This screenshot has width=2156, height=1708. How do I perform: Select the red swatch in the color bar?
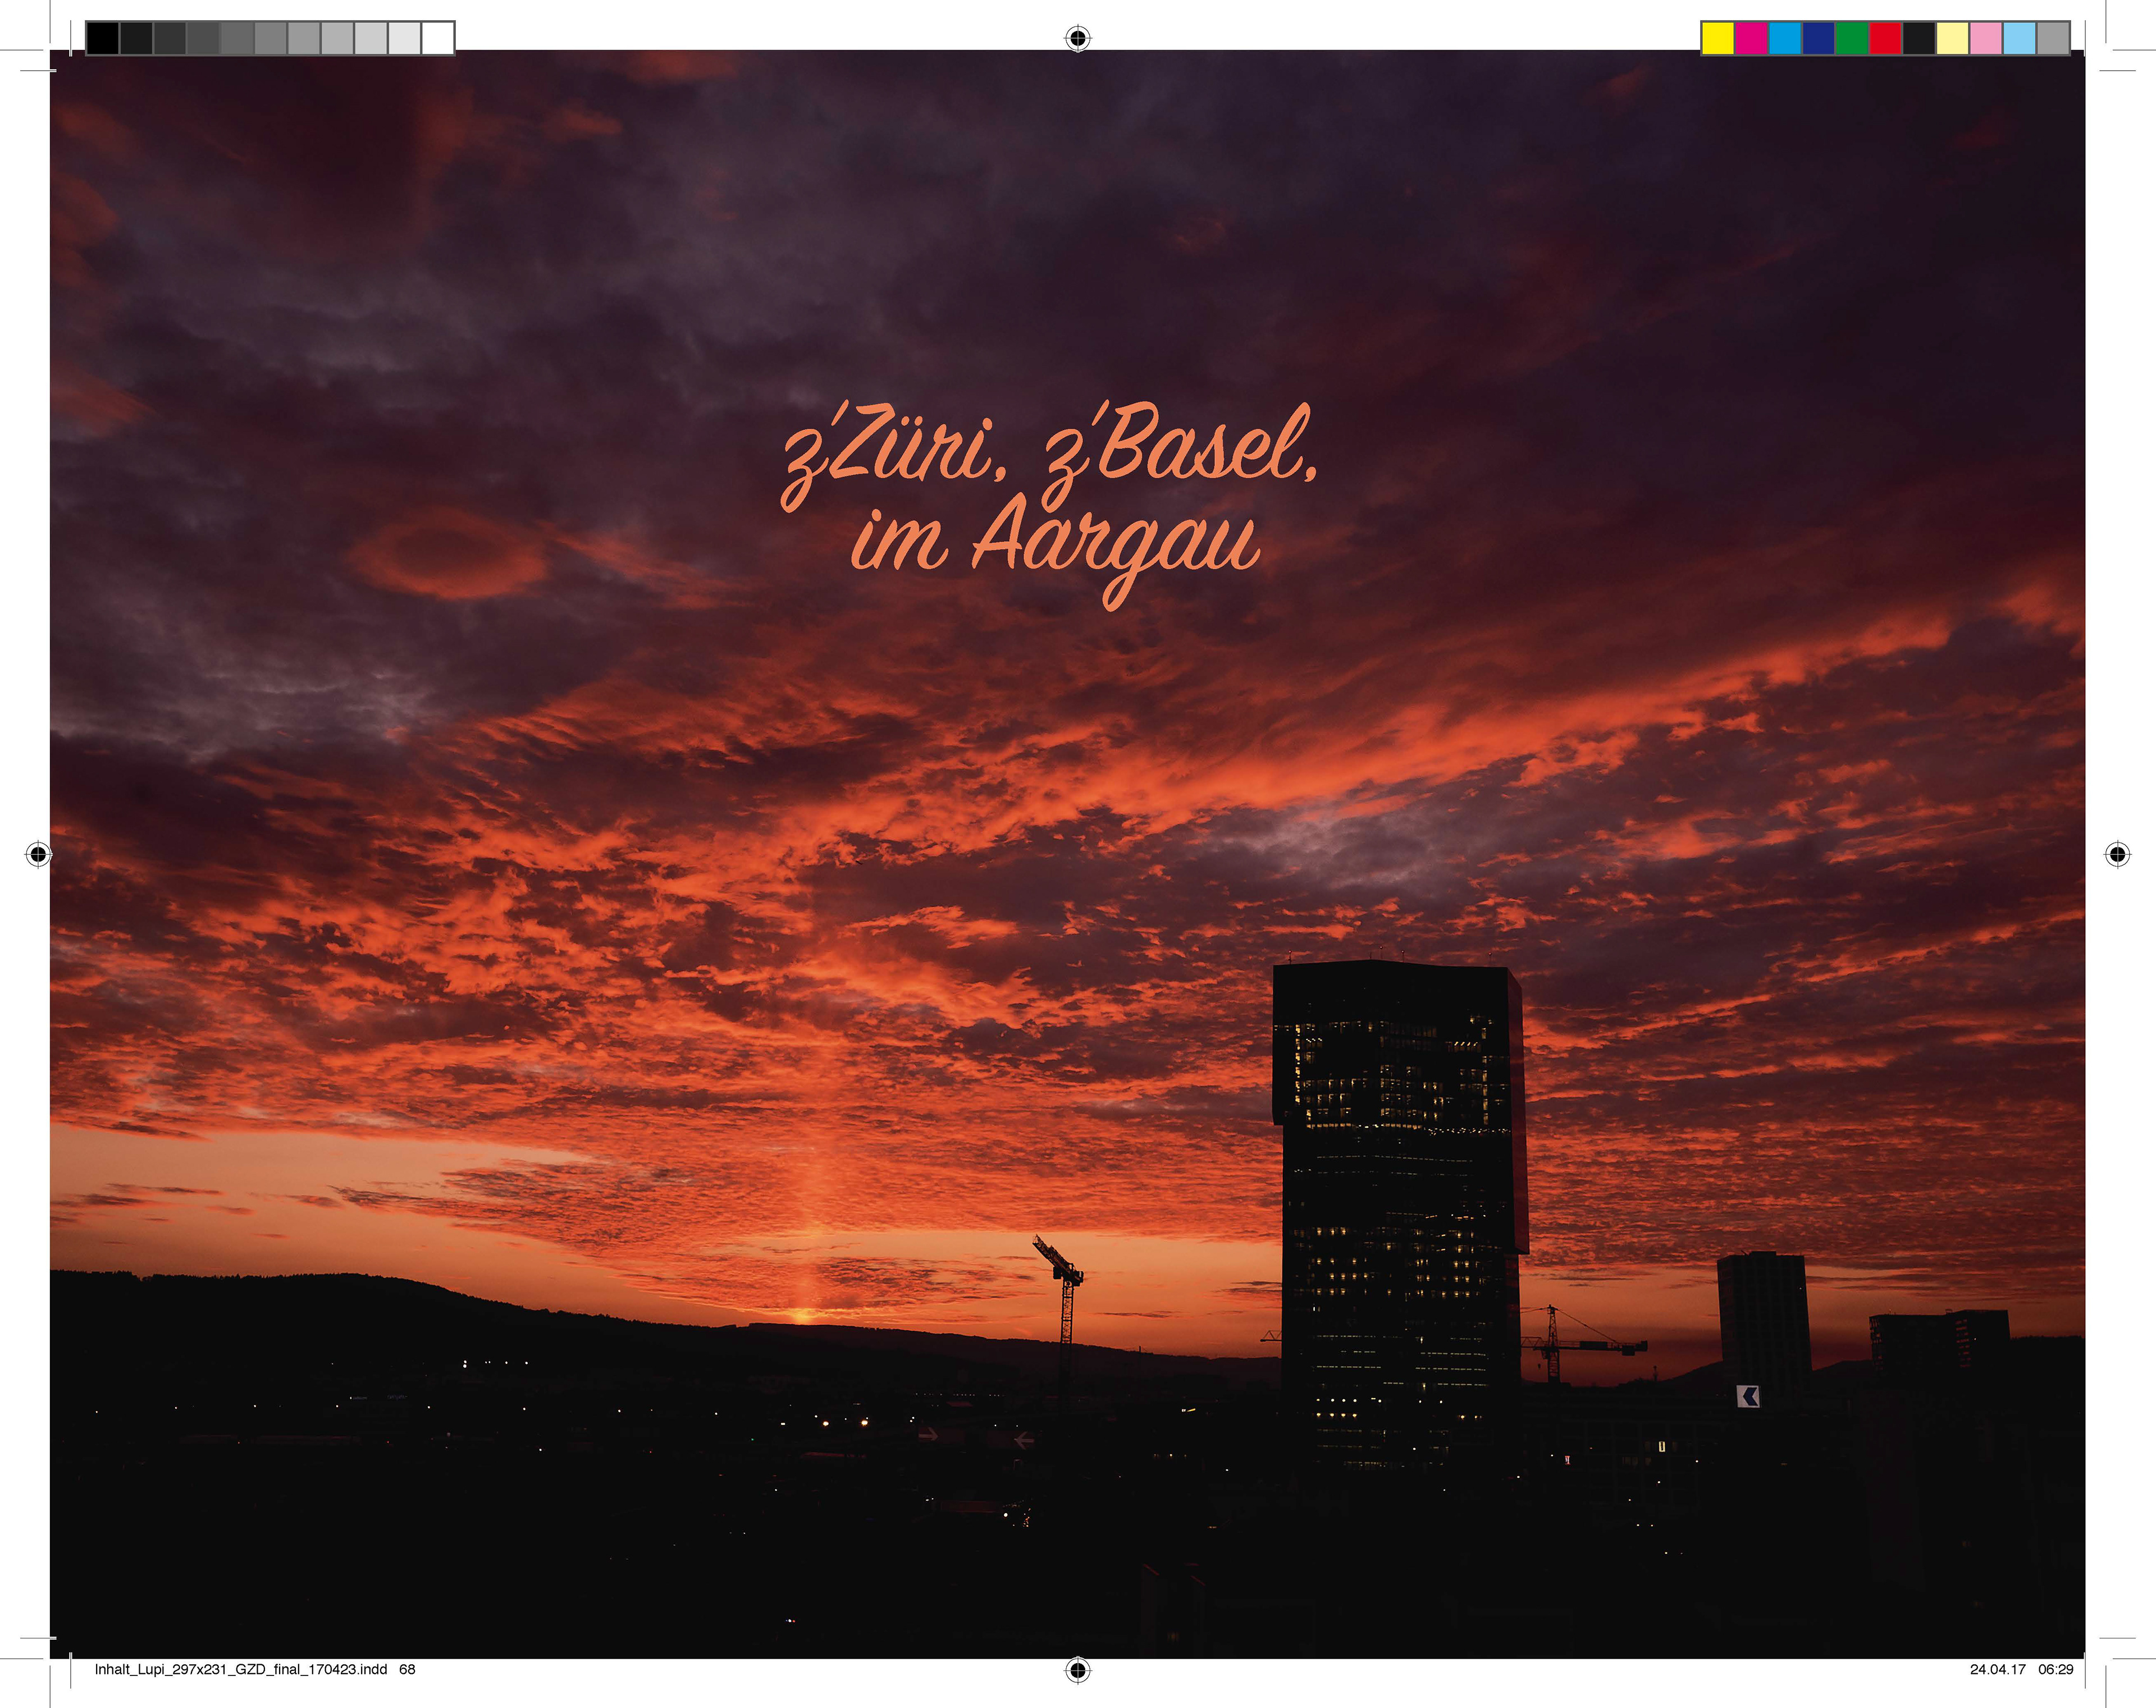coord(1885,38)
